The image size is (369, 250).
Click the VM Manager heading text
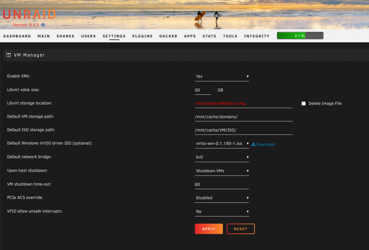[x=29, y=55]
